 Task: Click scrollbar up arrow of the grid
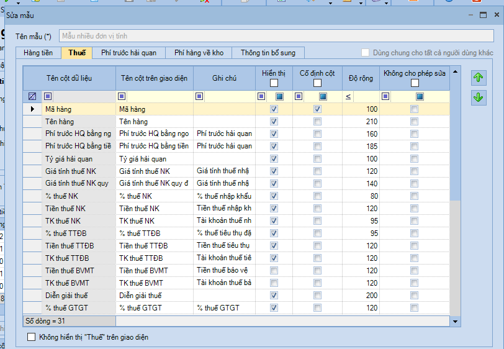click(455, 71)
